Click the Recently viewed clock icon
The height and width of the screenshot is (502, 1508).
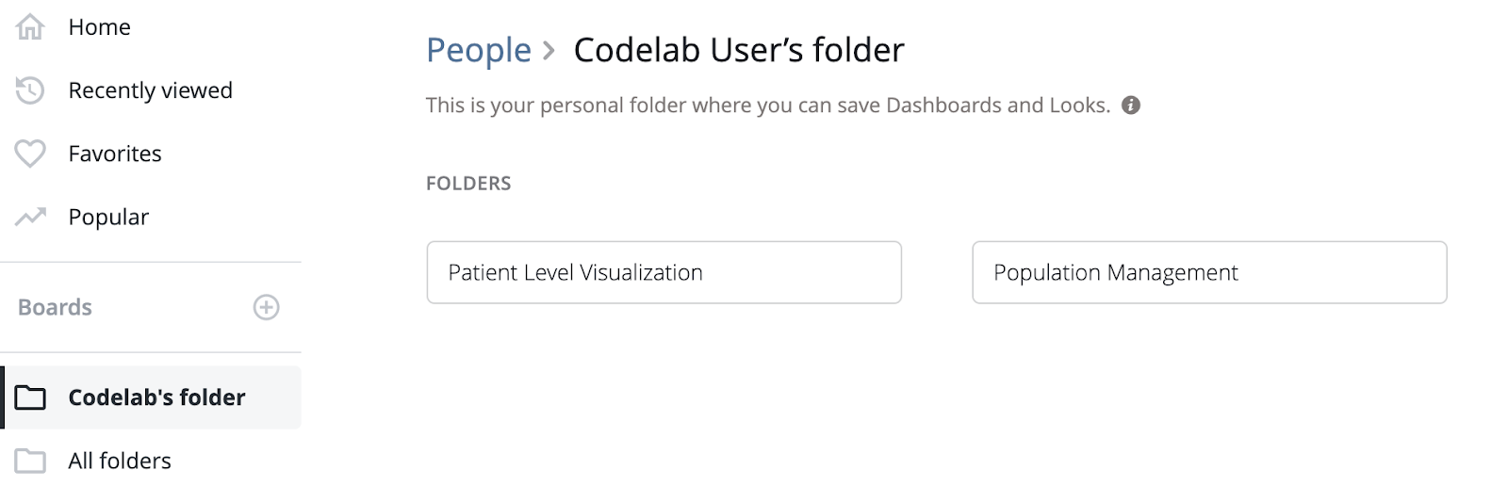coord(30,90)
